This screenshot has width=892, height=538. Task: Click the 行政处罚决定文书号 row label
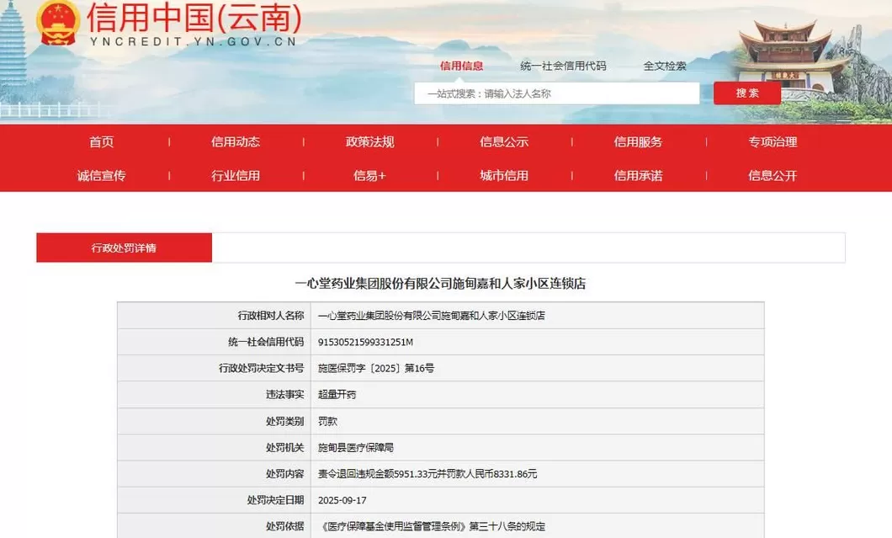pyautogui.click(x=261, y=368)
